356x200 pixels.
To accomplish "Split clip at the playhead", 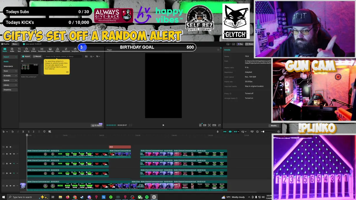I will point(23,132).
